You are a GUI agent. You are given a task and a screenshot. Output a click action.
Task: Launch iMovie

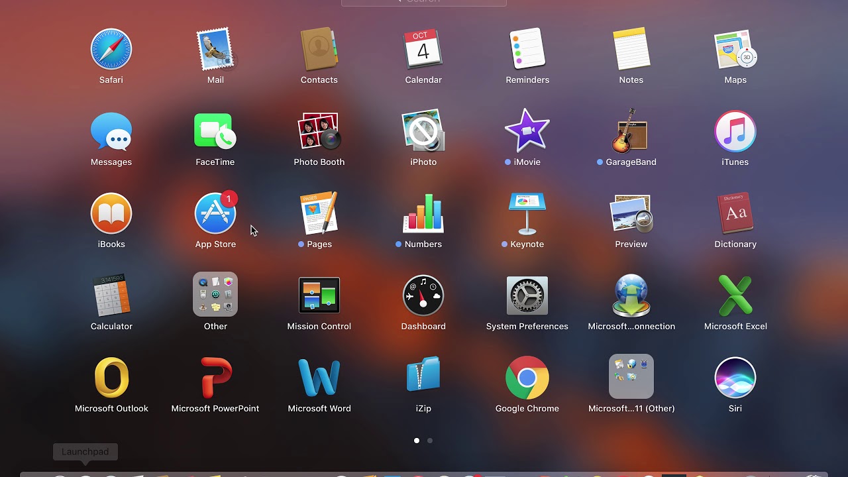pyautogui.click(x=527, y=131)
